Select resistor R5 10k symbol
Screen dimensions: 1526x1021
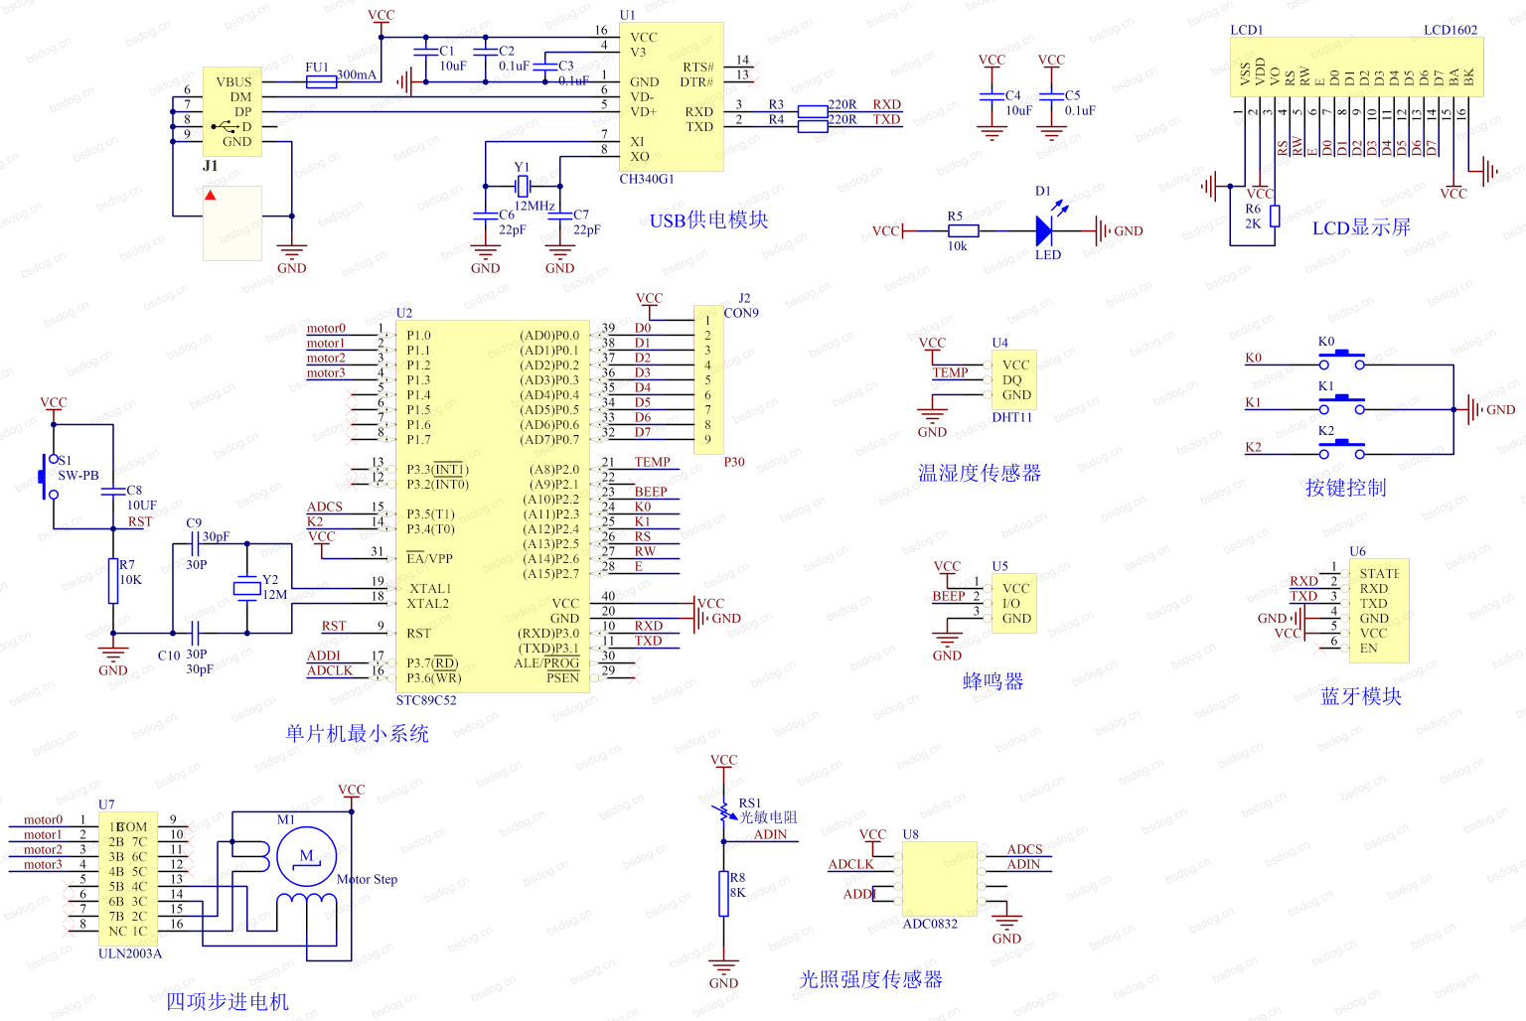pos(964,230)
